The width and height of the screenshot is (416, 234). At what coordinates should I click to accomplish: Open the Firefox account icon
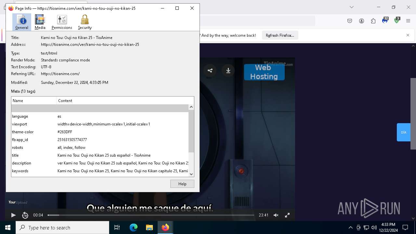(x=361, y=21)
